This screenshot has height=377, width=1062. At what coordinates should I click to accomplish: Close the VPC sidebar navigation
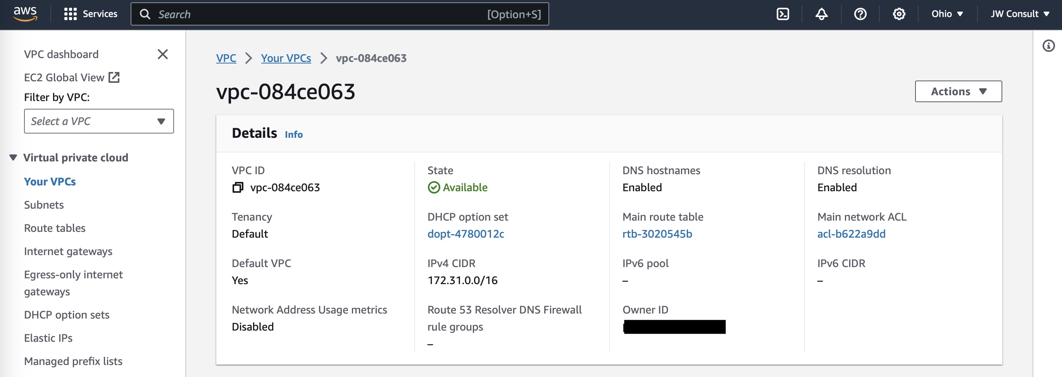tap(162, 54)
